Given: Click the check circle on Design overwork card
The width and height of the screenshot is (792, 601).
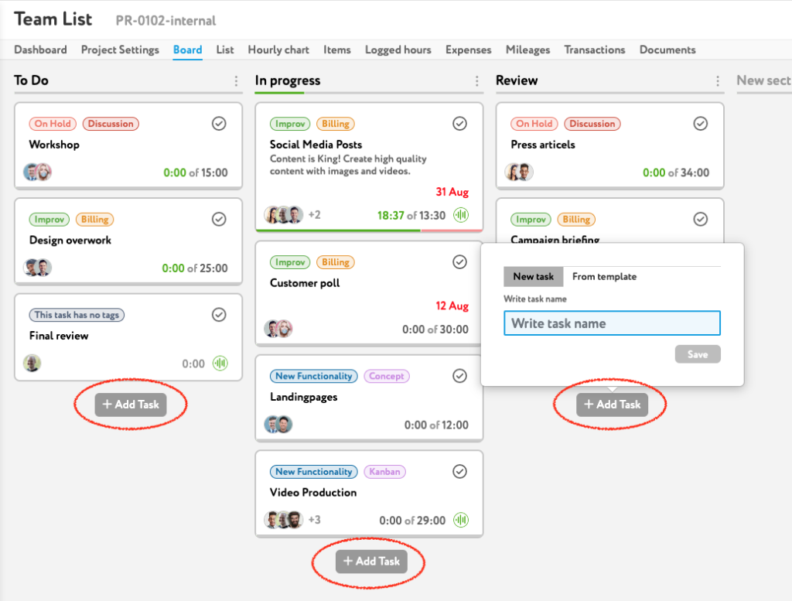Looking at the screenshot, I should [x=219, y=219].
